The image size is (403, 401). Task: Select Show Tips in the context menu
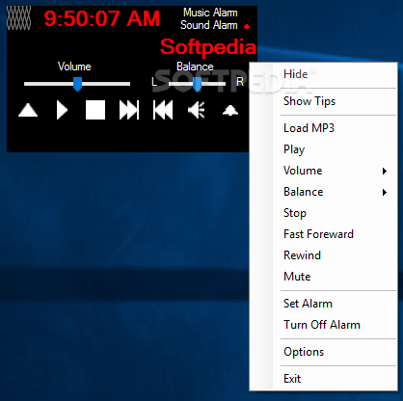point(323,101)
